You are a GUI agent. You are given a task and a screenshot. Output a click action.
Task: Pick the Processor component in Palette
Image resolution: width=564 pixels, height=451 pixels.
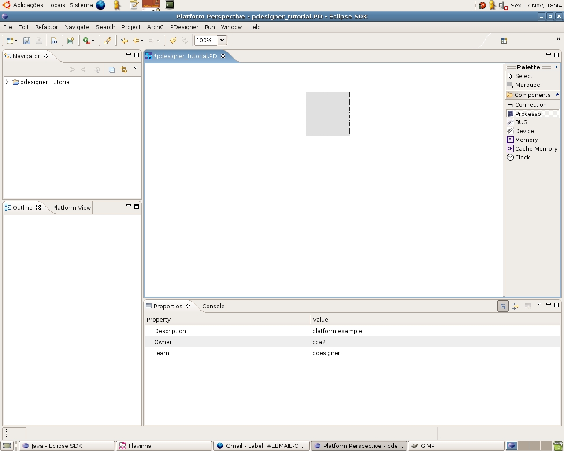[533, 114]
